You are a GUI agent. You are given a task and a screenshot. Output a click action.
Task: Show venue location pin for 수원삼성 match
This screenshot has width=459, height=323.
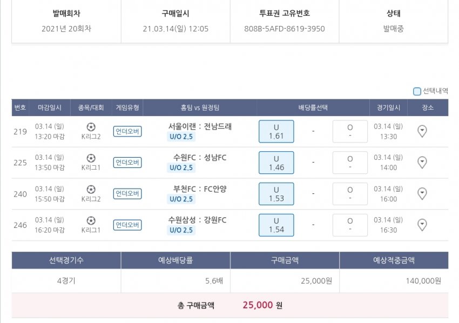pyautogui.click(x=422, y=225)
